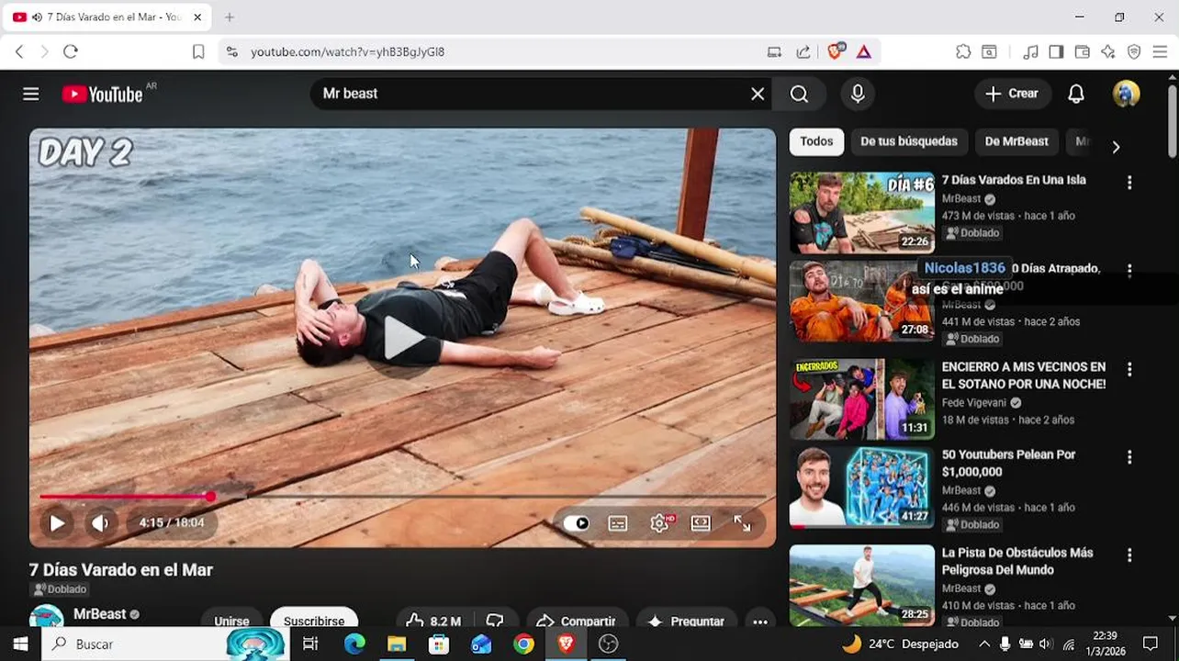Click the youtube.com address bar URL
Screen dimensions: 1179x661
coord(348,52)
